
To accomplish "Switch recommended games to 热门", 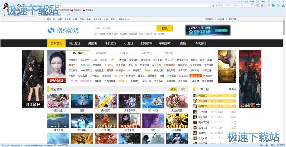I will tap(183, 89).
